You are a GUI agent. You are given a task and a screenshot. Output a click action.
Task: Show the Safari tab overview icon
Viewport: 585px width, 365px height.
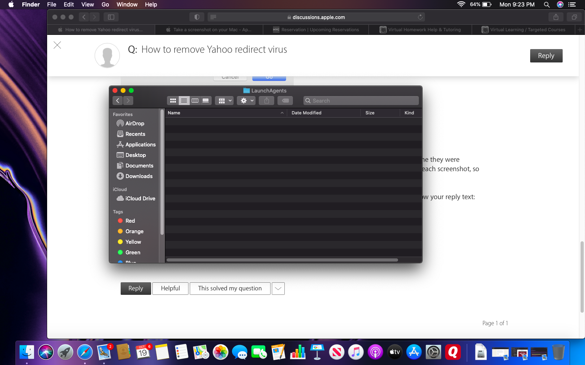[x=574, y=17]
